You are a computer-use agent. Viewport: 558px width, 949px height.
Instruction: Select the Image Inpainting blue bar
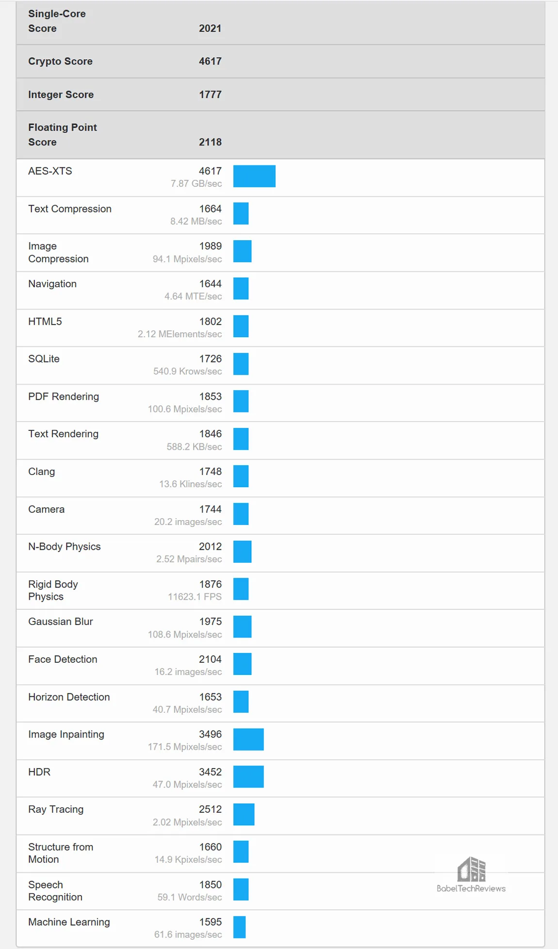click(x=248, y=739)
